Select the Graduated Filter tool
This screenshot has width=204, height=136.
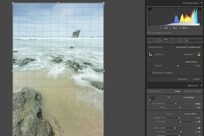pos(173,41)
